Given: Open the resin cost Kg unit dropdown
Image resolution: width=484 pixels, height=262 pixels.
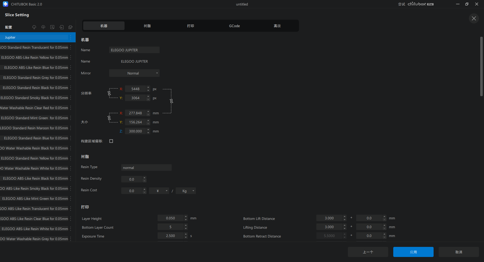Looking at the screenshot, I should pyautogui.click(x=186, y=191).
